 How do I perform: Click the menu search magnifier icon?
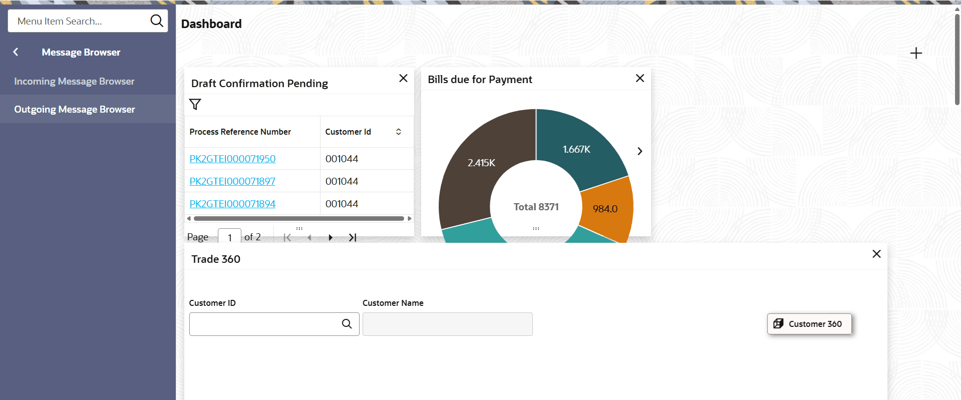point(157,21)
